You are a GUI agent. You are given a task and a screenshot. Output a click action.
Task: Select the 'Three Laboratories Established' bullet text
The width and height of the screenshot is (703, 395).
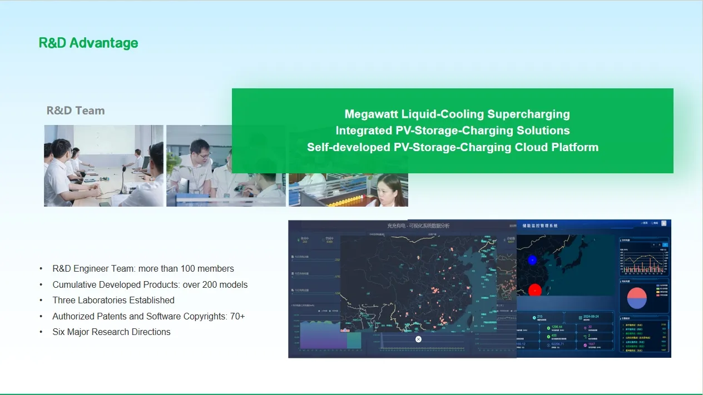click(x=113, y=300)
